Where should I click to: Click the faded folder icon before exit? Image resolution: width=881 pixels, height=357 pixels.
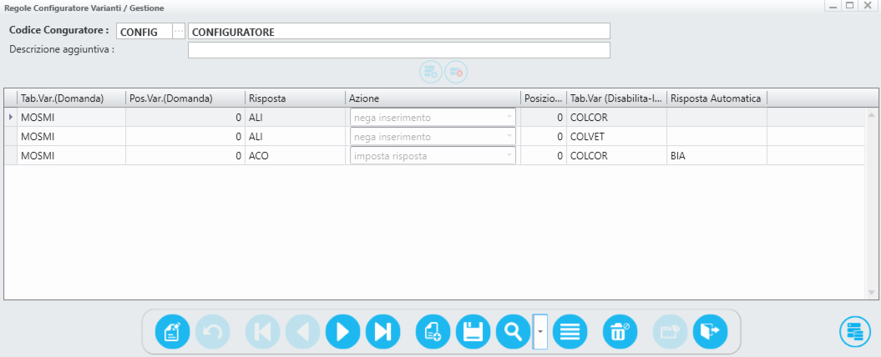(671, 332)
